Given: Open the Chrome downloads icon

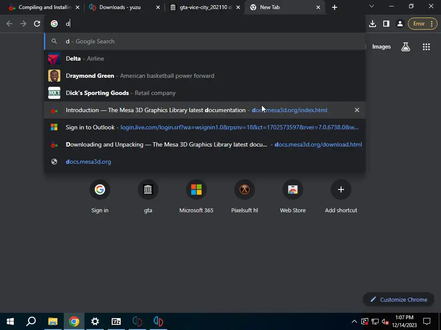Looking at the screenshot, I should [x=373, y=24].
